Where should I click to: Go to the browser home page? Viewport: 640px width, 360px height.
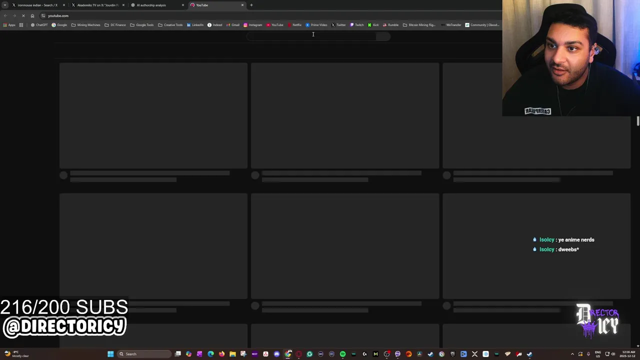pos(32,15)
